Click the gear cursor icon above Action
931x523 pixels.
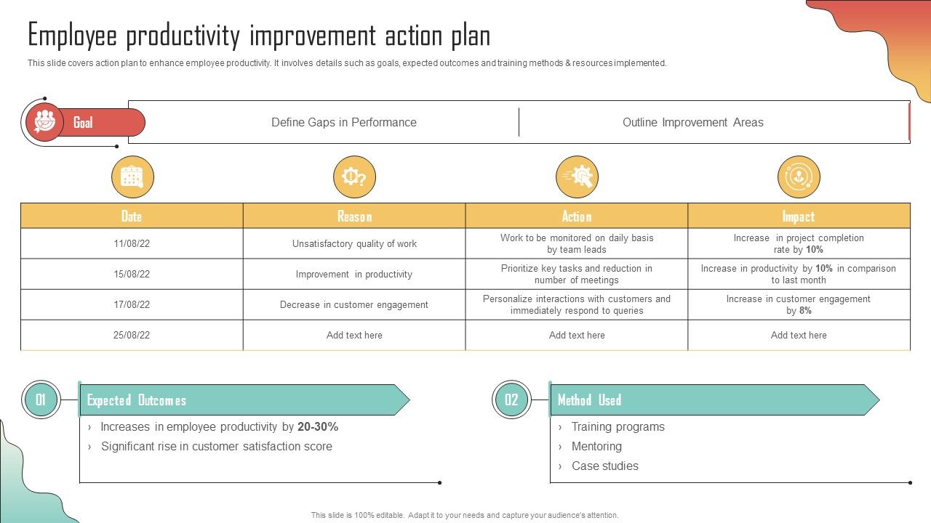coord(577,177)
